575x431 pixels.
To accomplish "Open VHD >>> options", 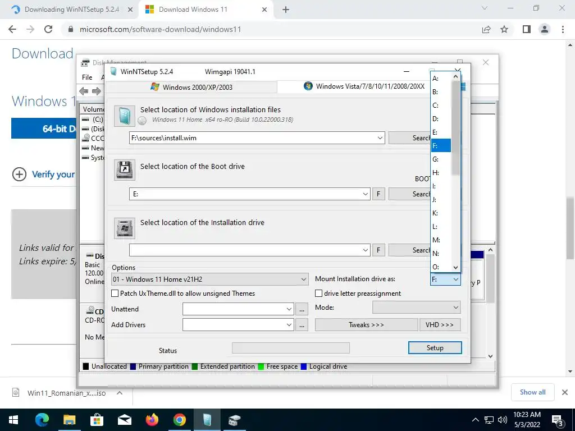I will (440, 325).
